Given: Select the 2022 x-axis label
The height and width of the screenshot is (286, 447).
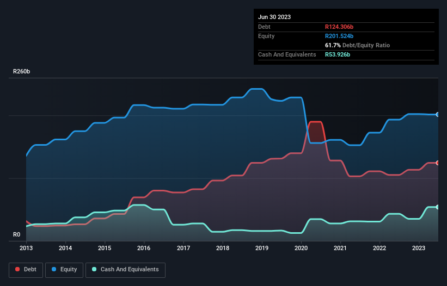Looking at the screenshot, I should point(379,248).
